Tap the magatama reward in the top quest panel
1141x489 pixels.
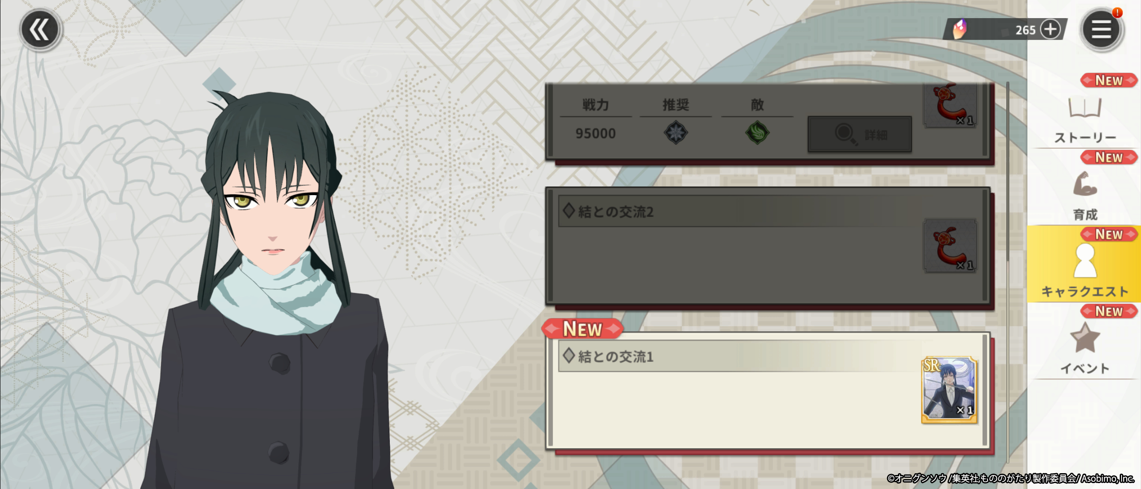(950, 105)
